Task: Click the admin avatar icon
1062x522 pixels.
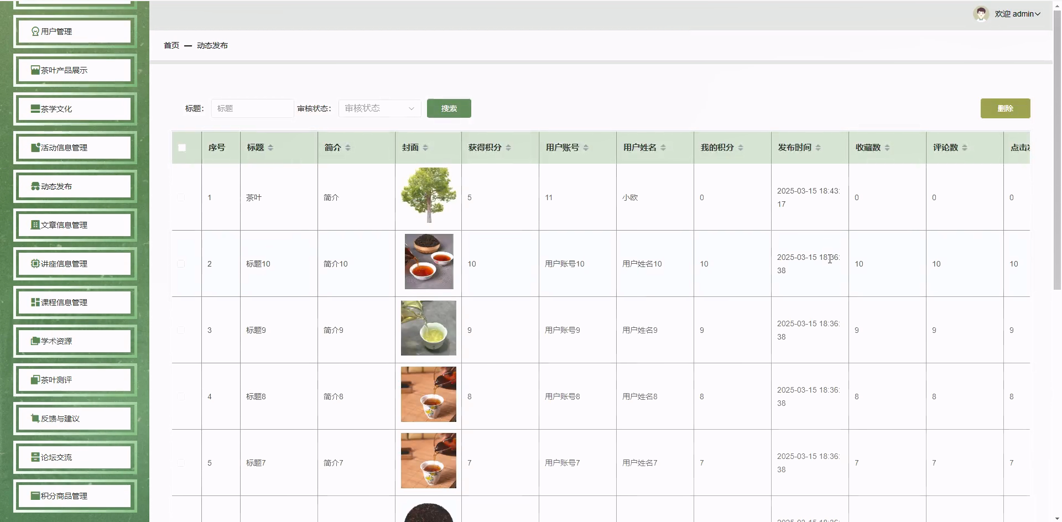Action: 981,14
